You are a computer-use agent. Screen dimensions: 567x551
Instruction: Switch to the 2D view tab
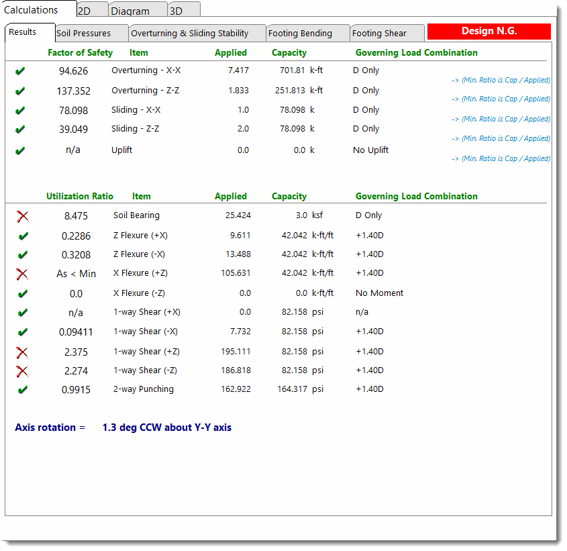(x=84, y=11)
